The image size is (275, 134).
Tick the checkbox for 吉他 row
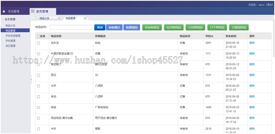pos(38,97)
